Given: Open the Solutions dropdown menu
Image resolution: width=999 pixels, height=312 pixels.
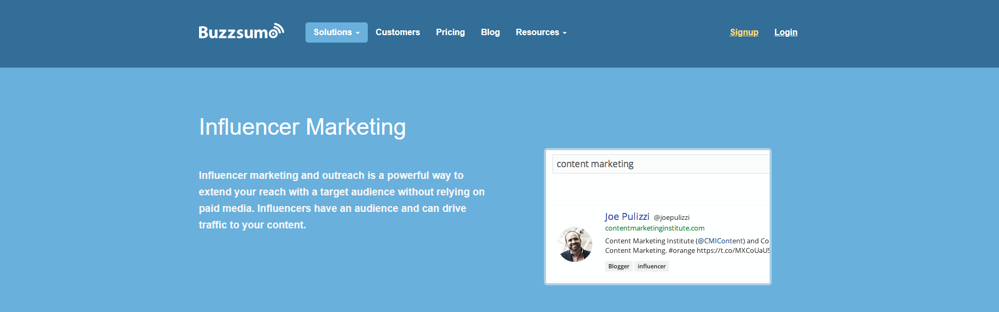Looking at the screenshot, I should pos(336,32).
